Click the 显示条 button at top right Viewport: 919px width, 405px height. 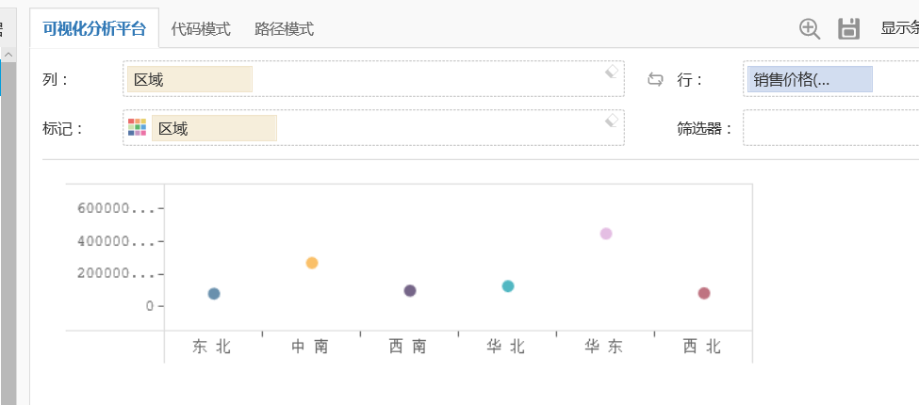pyautogui.click(x=899, y=28)
